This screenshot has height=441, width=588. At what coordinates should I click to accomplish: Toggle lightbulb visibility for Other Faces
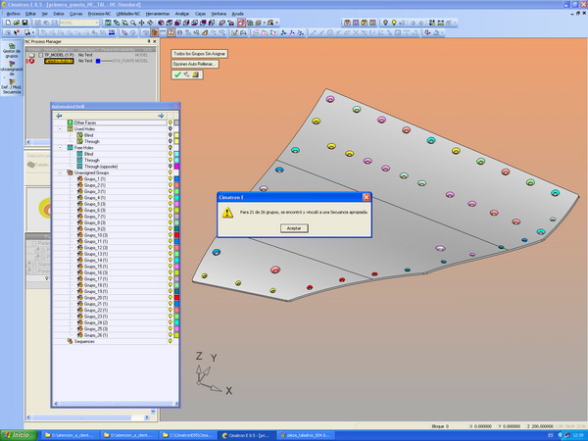(171, 122)
